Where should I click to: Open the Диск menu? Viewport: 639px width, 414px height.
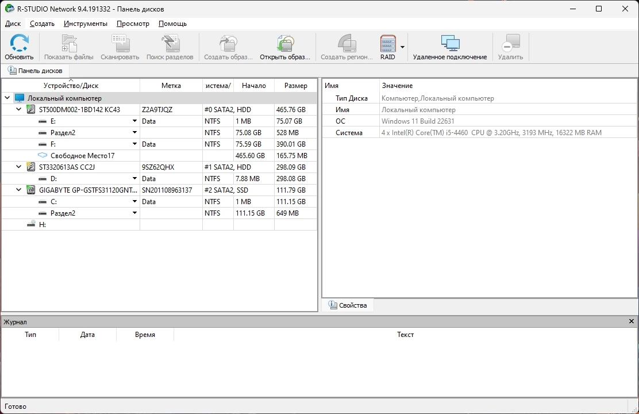pyautogui.click(x=13, y=24)
